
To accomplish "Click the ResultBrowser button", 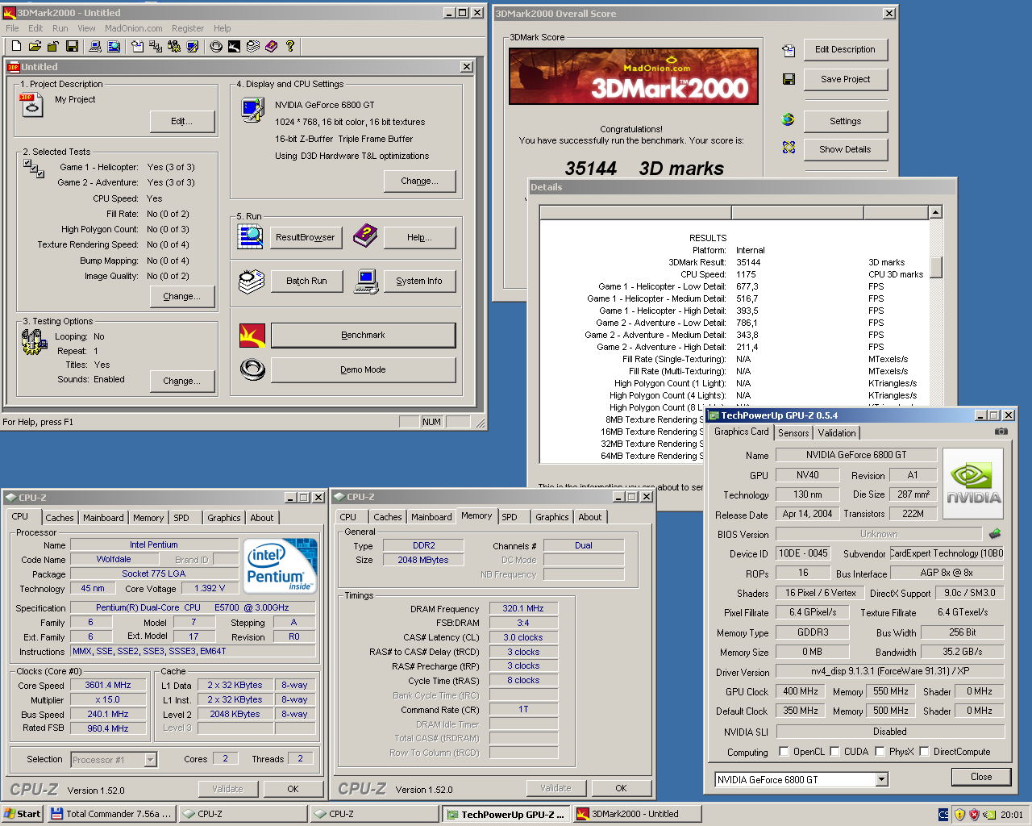I will (305, 237).
